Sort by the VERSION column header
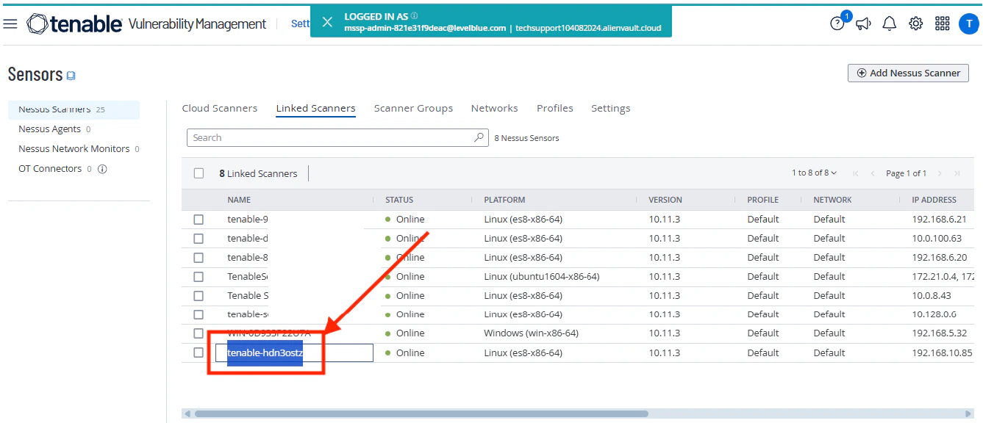 point(665,200)
